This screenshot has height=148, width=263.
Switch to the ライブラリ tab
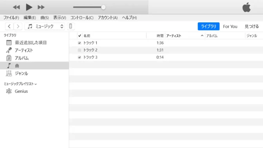point(209,26)
